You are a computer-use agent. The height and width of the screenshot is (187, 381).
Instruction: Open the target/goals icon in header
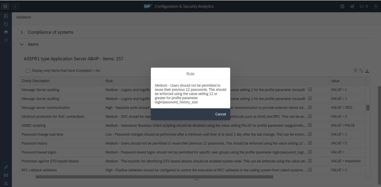pos(352,6)
